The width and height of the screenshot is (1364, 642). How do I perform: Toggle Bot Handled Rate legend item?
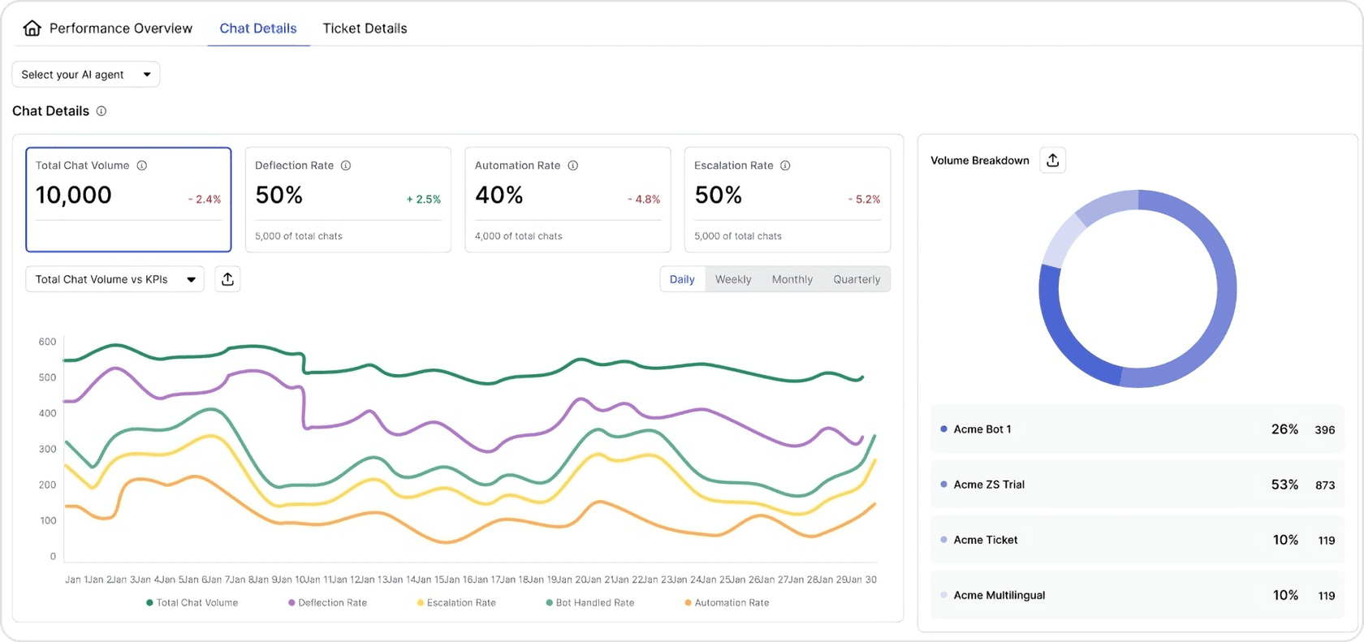coord(590,603)
